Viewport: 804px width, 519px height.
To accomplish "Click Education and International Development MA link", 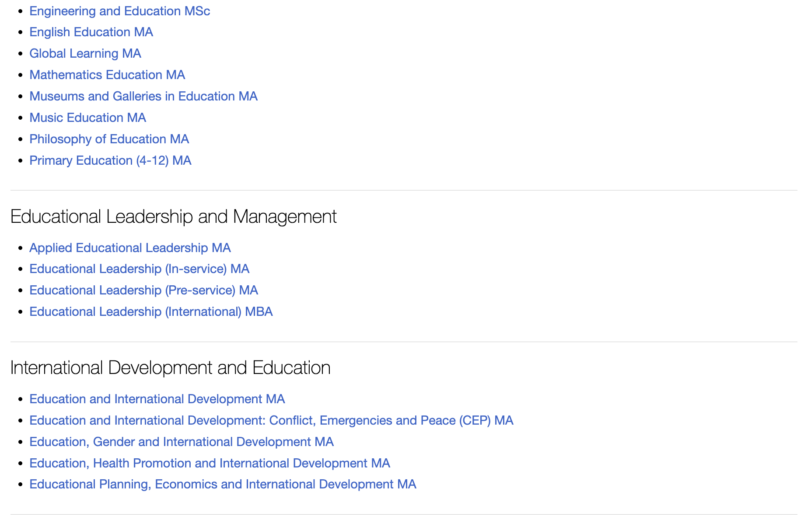I will coord(157,399).
